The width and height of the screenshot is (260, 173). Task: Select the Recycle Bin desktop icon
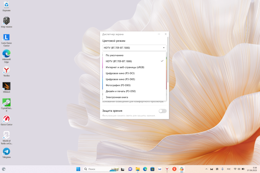pos(6,6)
